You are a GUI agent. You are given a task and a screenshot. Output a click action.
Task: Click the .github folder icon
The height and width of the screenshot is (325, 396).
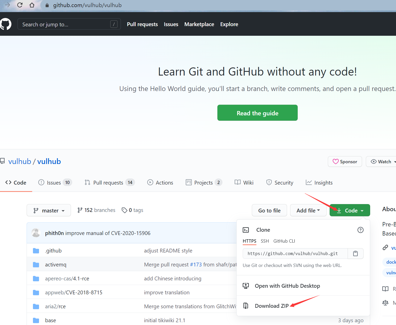(x=36, y=251)
